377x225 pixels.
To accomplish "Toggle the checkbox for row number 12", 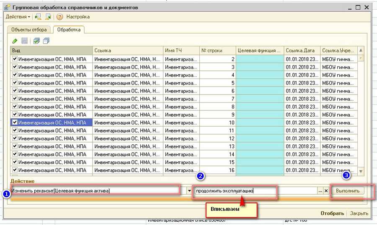I will pos(15,138).
